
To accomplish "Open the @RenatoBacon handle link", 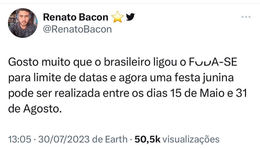I will pos(77,29).
